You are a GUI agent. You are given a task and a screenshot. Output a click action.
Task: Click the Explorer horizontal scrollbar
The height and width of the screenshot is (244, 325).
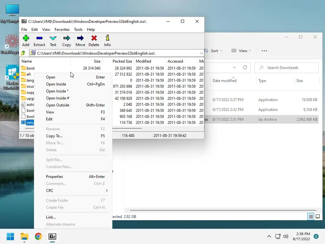pyautogui.click(x=223, y=210)
